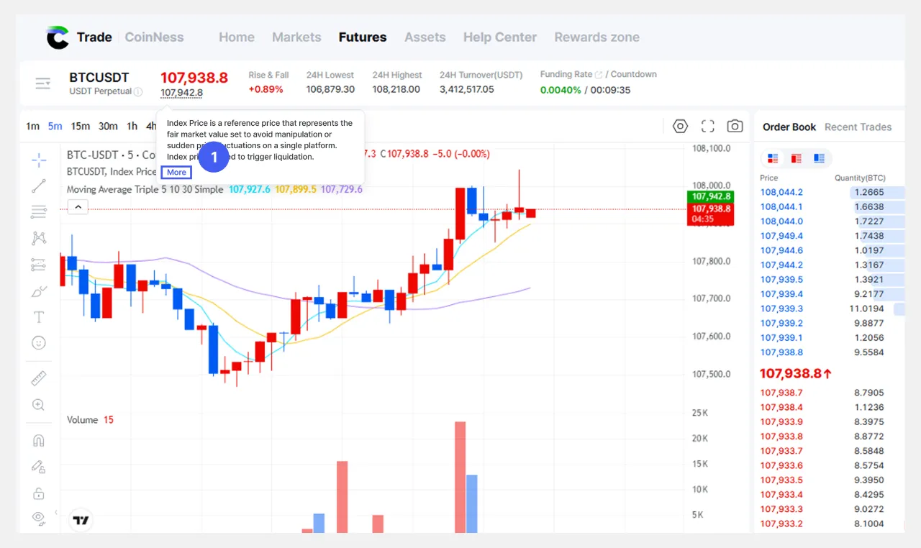This screenshot has height=548, width=921.
Task: Activate the zoom in tool
Action: [39, 405]
